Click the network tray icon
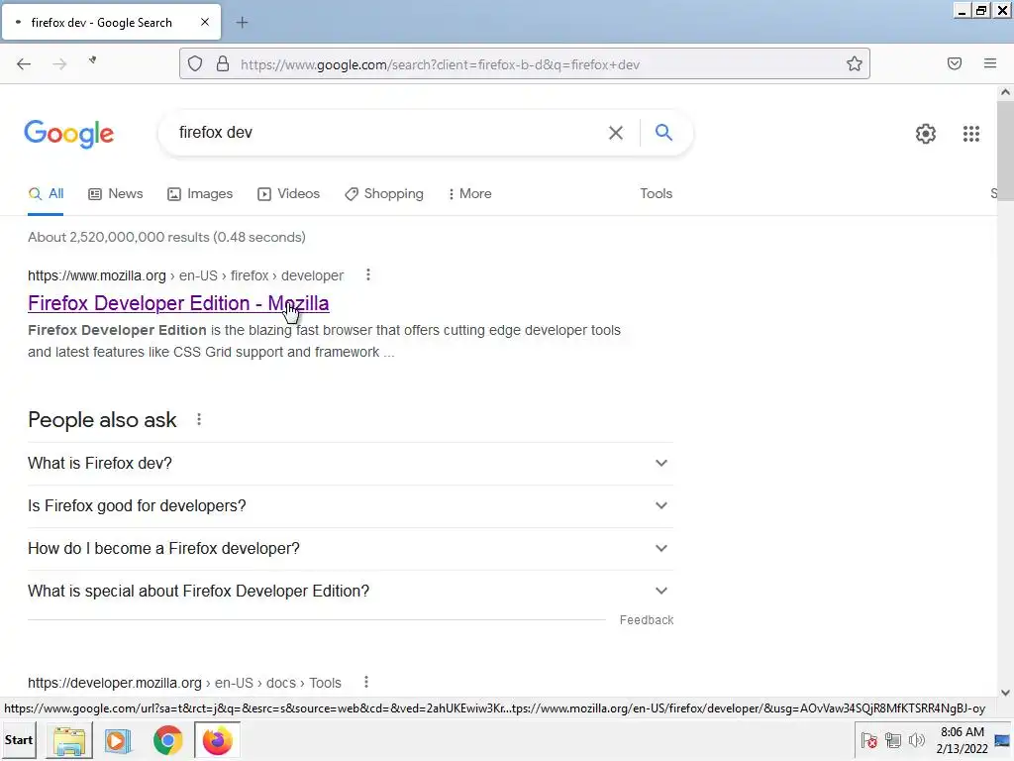Screen dimensions: 1014x761 [893, 740]
